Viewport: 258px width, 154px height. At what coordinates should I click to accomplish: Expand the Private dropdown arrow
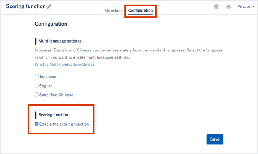pyautogui.click(x=253, y=6)
